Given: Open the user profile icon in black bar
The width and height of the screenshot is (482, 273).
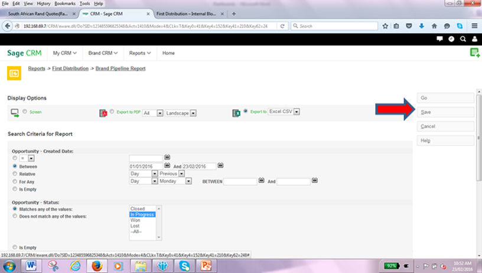Looking at the screenshot, I should [x=475, y=39].
